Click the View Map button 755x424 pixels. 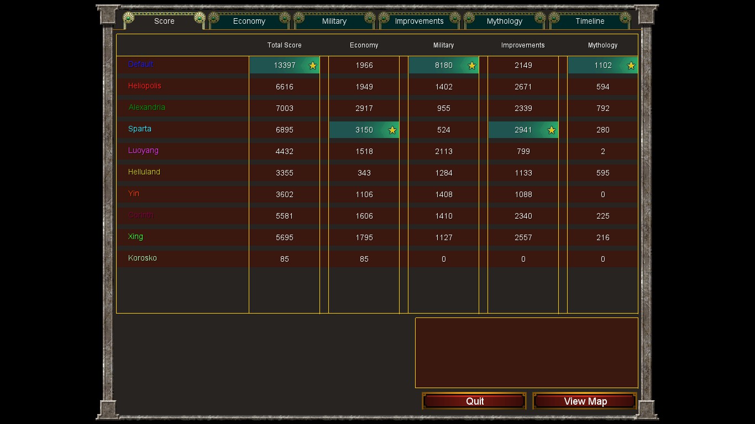(585, 401)
